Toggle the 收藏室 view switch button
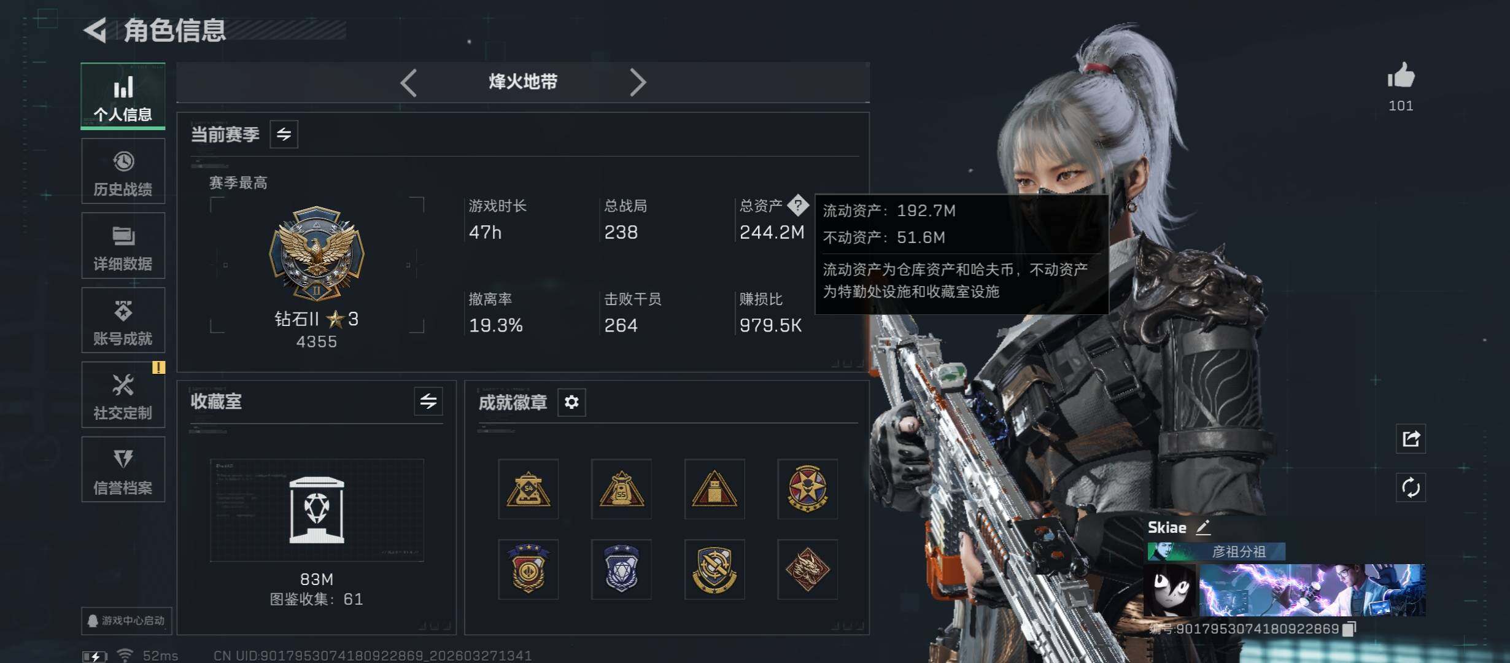The width and height of the screenshot is (1510, 663). click(428, 401)
